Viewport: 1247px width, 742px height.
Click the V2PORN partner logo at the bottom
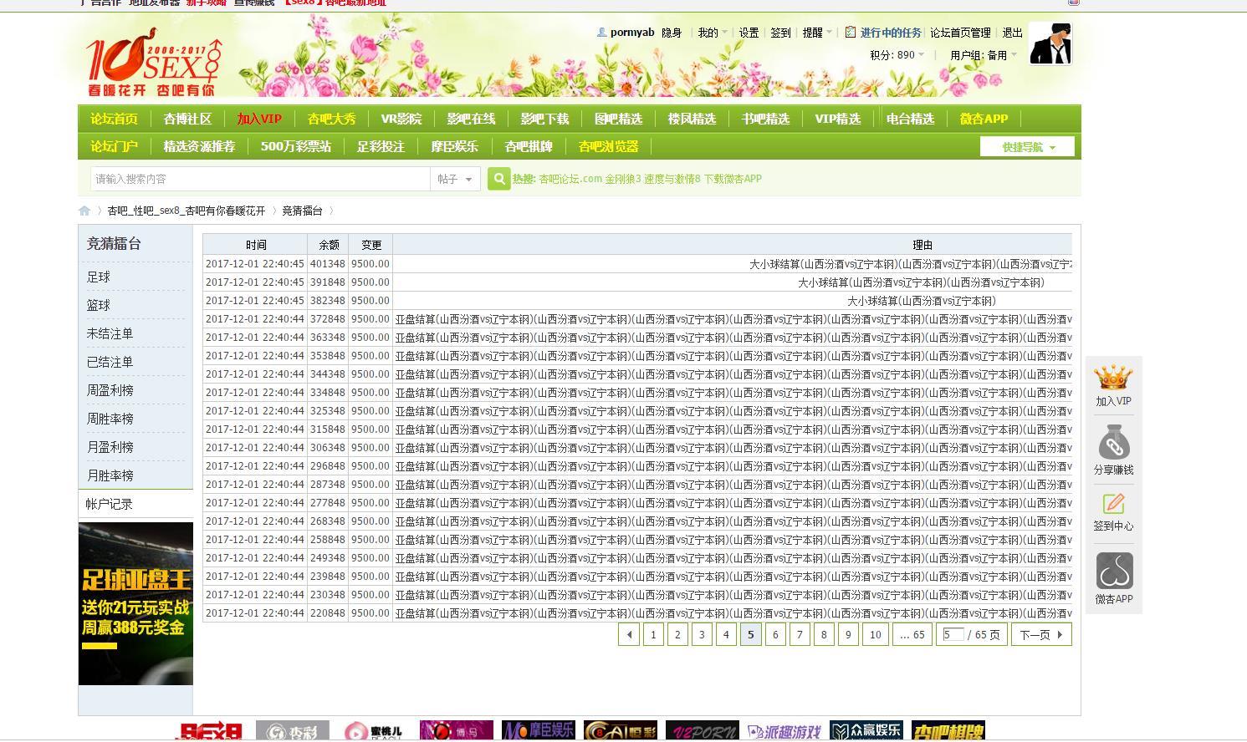703,731
